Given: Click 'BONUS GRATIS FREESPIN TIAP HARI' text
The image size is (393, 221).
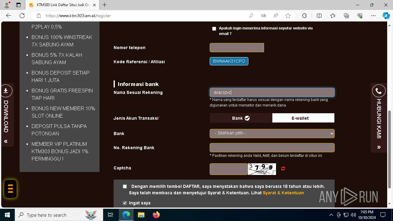Looking at the screenshot, I should pos(62,94).
